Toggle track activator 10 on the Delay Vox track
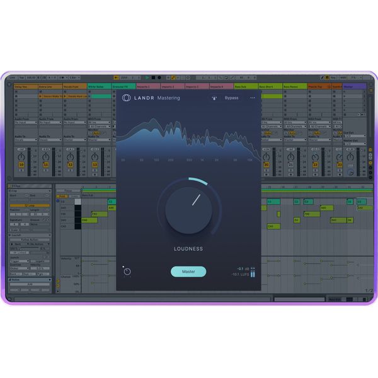 21,165
